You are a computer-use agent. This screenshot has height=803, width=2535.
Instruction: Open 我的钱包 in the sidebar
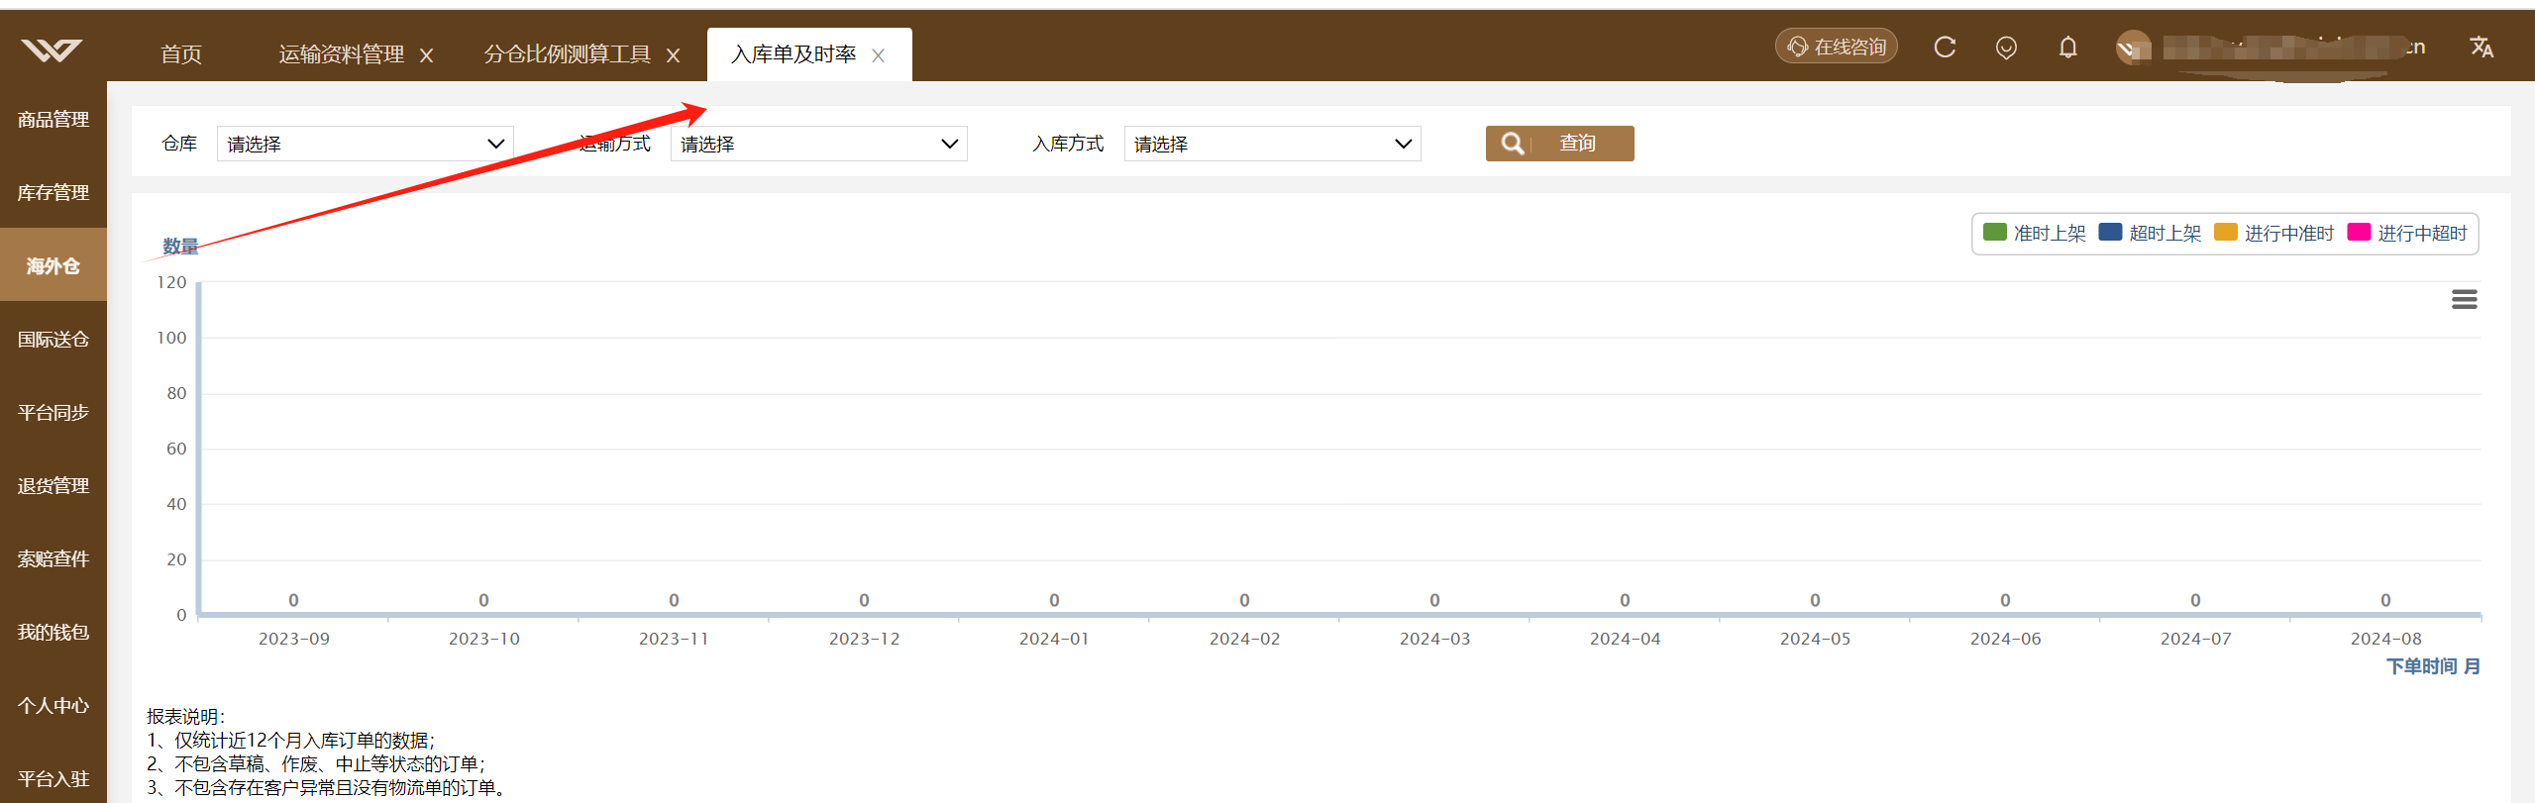(53, 633)
